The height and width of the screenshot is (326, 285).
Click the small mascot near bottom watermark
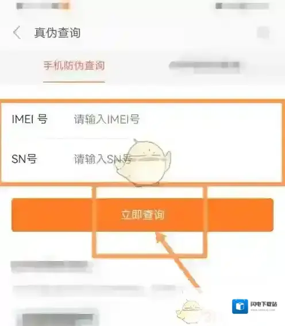point(188,312)
